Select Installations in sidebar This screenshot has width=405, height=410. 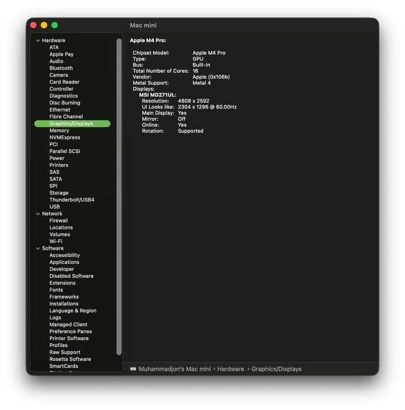64,304
